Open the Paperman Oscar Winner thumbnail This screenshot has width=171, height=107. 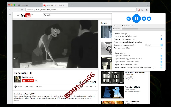112,78
